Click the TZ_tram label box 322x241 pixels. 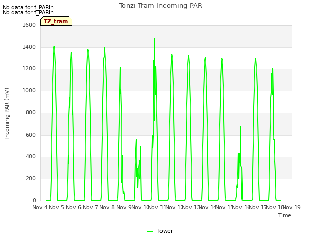coord(56,21)
